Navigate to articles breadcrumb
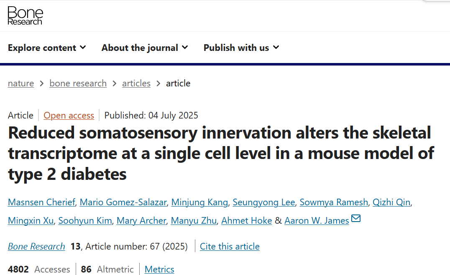Image resolution: width=450 pixels, height=275 pixels. coord(136,83)
